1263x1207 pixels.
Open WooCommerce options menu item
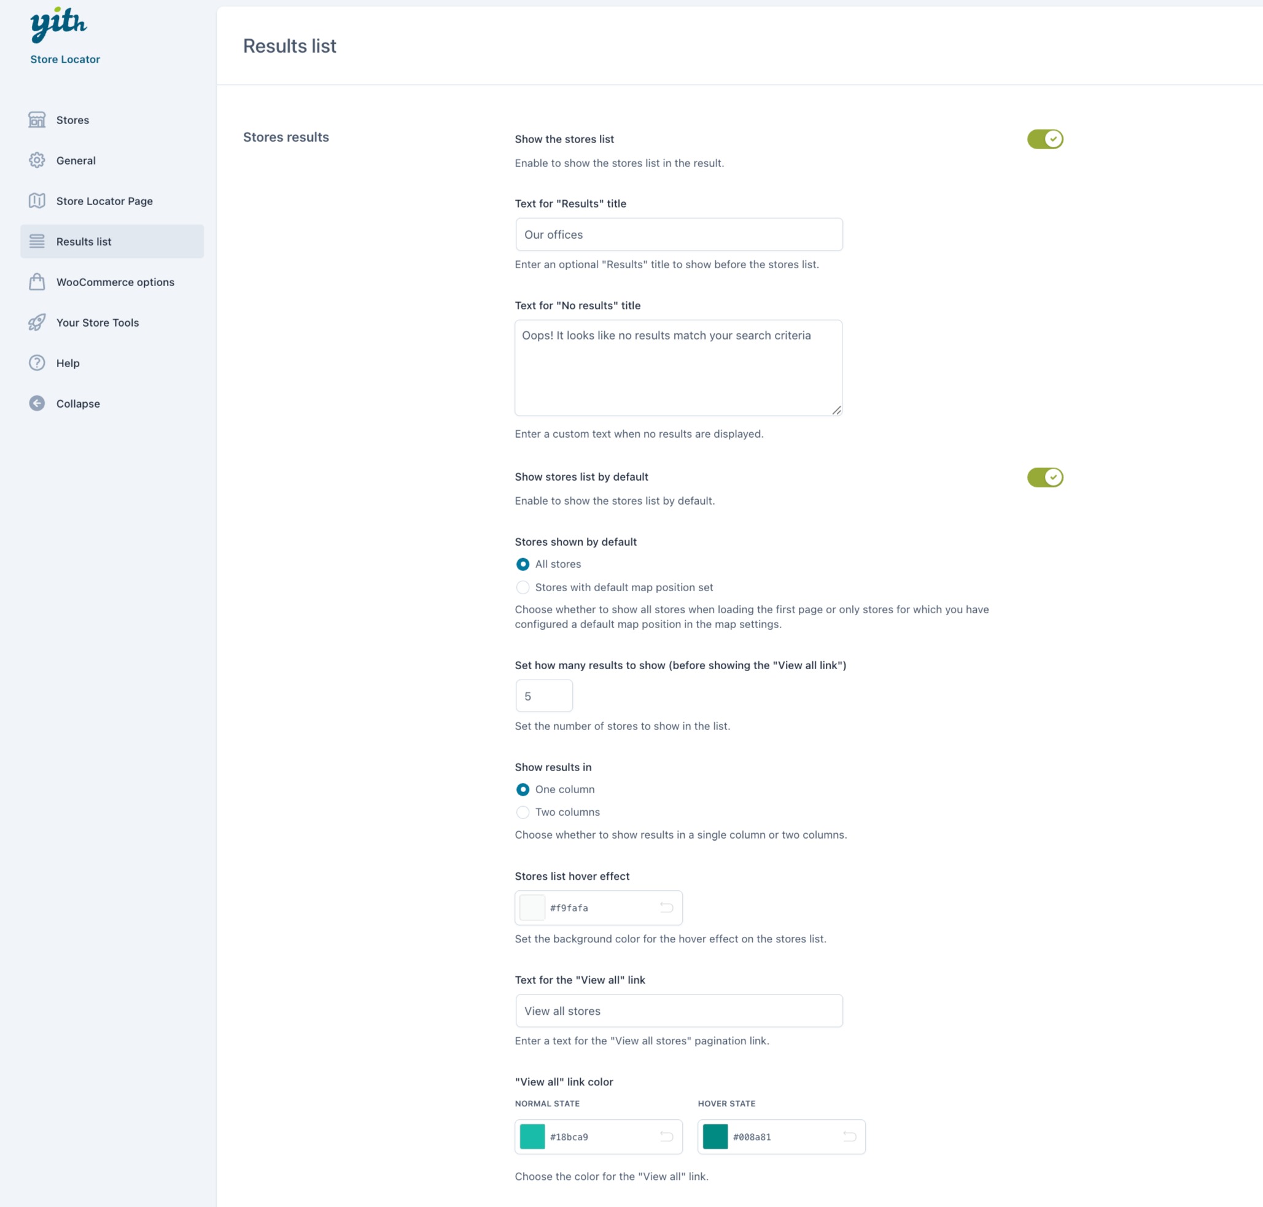(x=112, y=282)
